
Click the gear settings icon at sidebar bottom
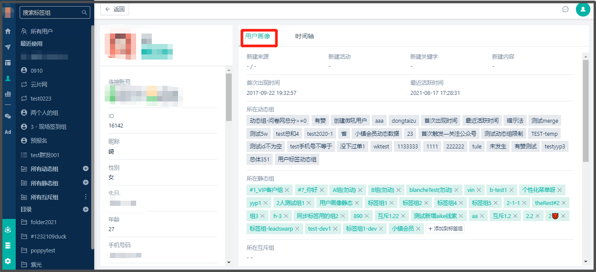[7, 262]
